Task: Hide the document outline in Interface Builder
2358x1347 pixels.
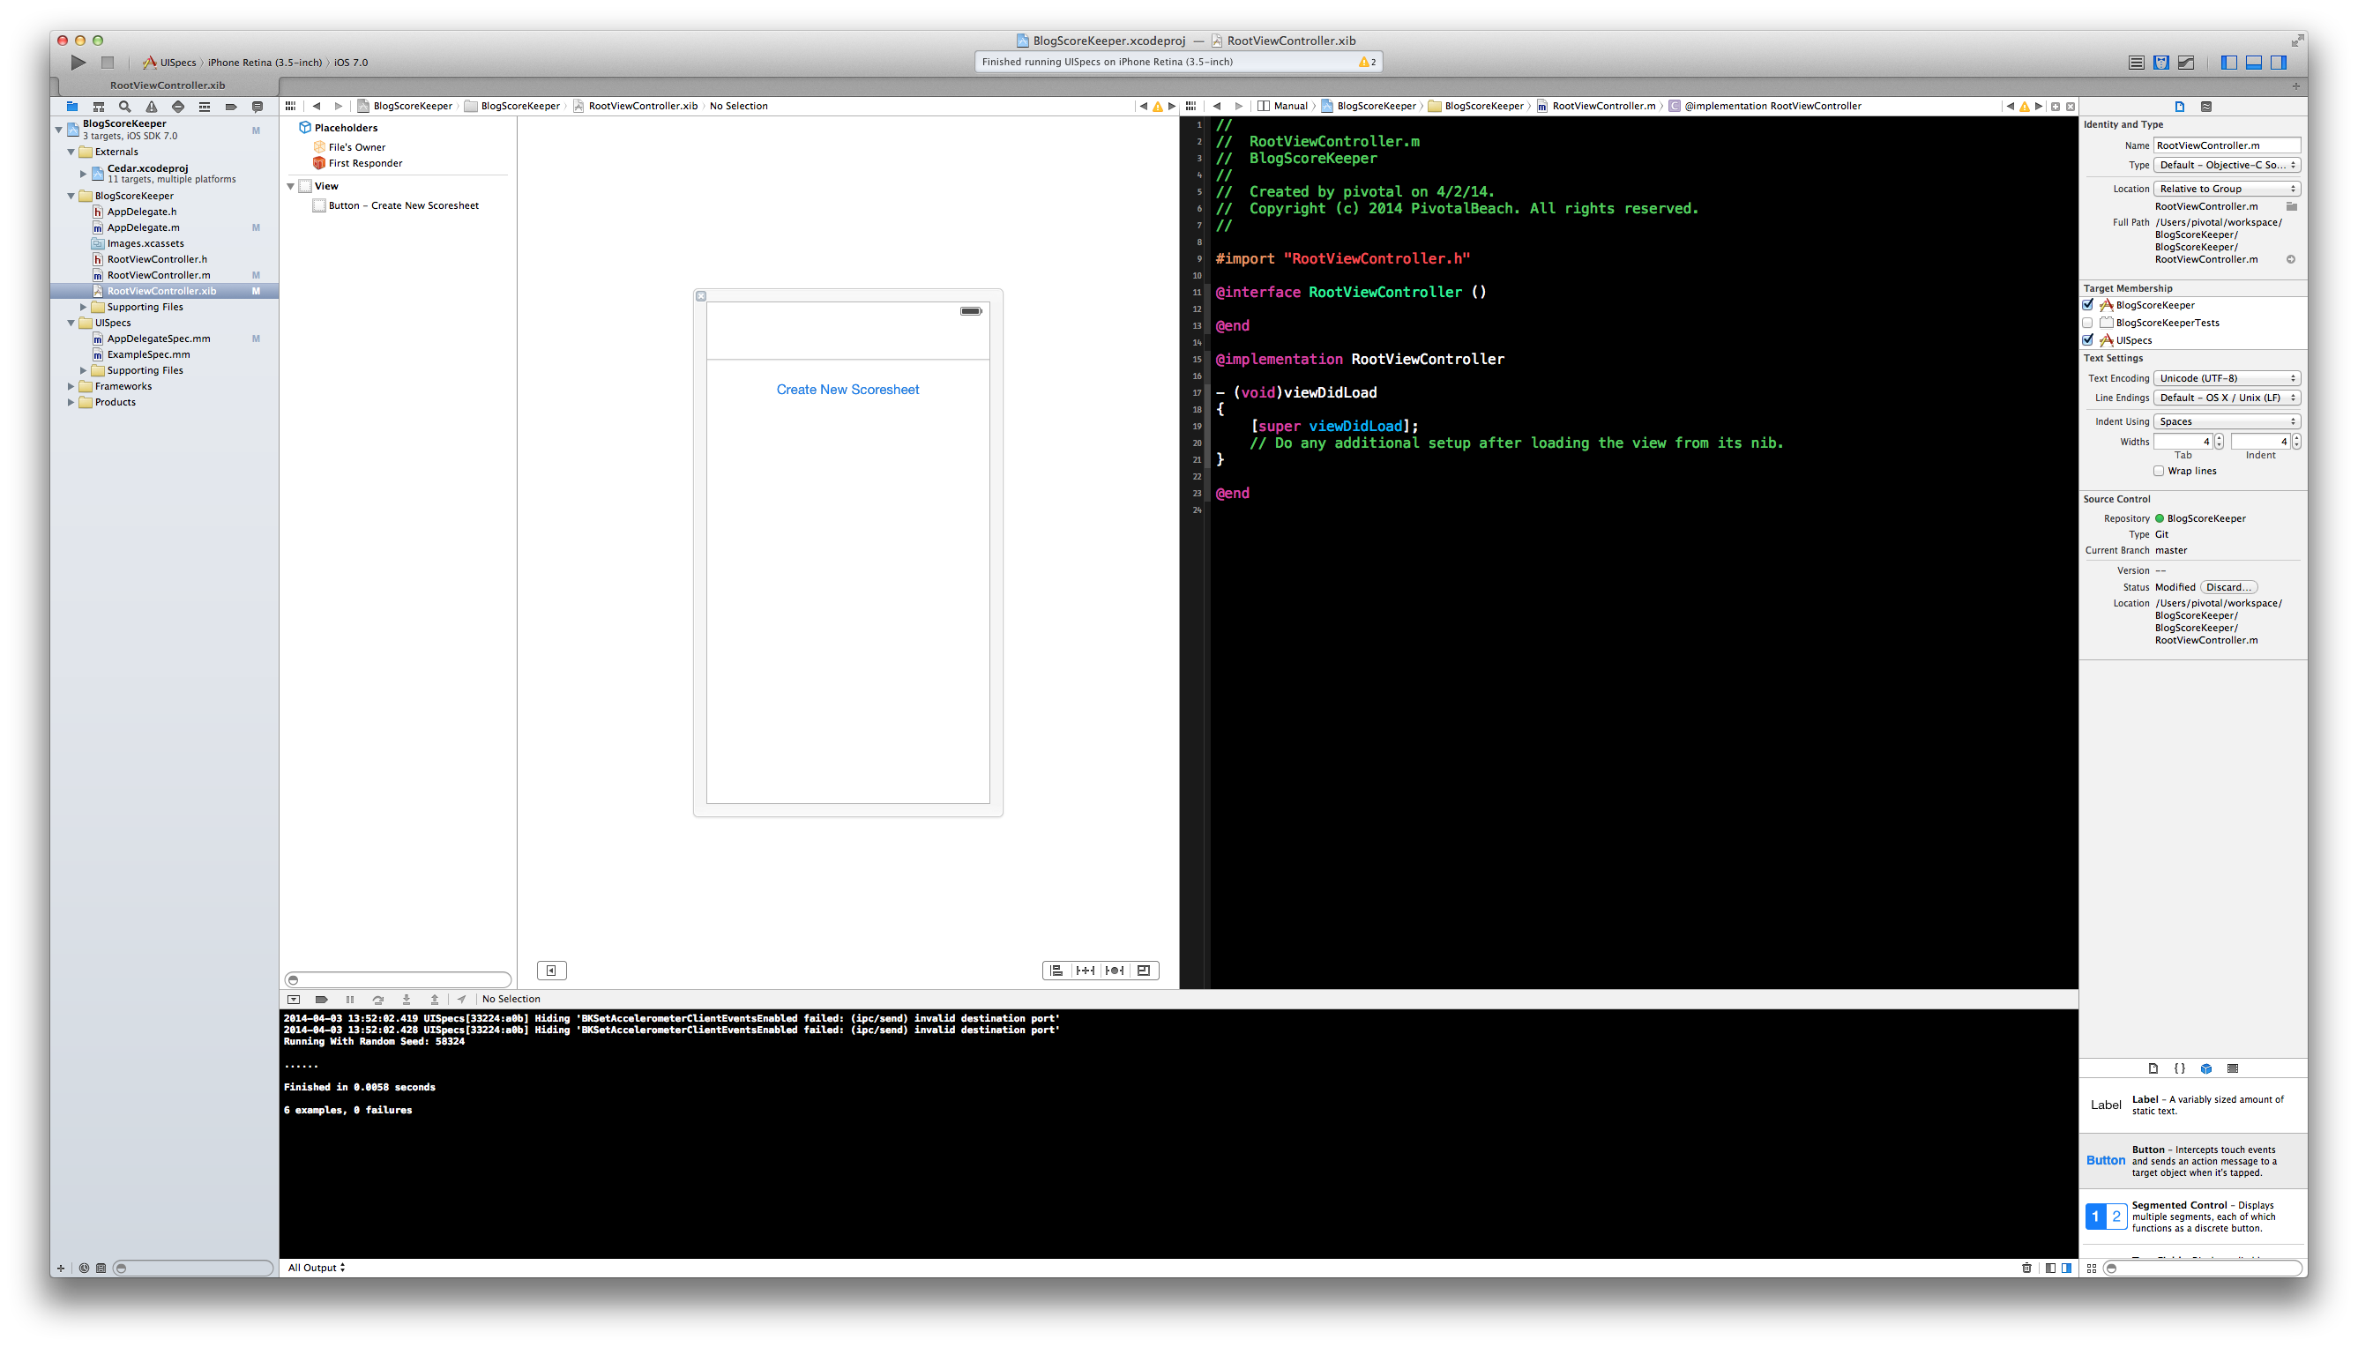Action: (x=551, y=971)
